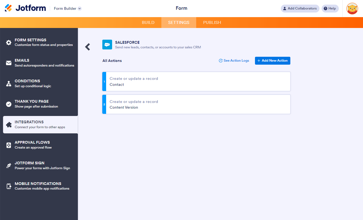Image resolution: width=363 pixels, height=220 pixels.
Task: Open the Help button
Action: (330, 8)
